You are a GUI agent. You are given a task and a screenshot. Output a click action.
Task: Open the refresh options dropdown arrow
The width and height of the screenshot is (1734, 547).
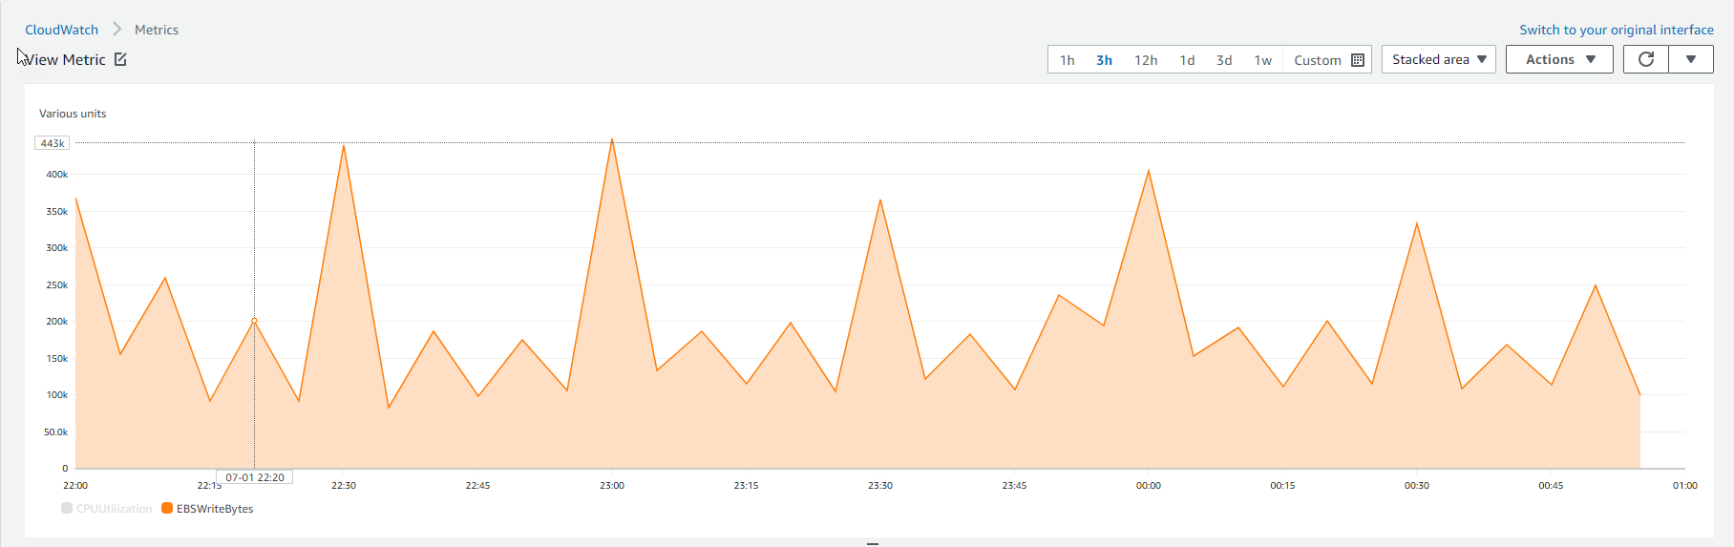tap(1691, 59)
